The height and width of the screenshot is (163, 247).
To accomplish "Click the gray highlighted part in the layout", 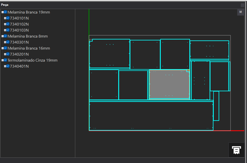I will point(169,84).
